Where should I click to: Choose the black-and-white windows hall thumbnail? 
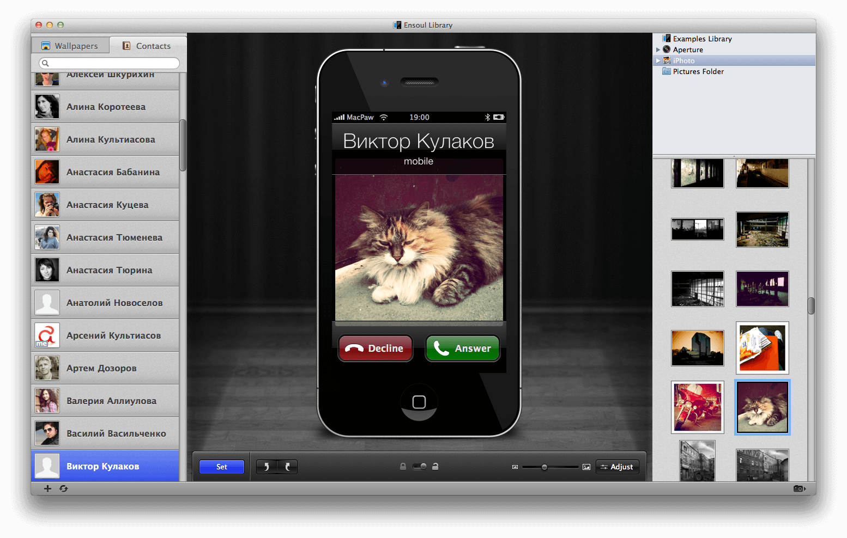pos(698,289)
